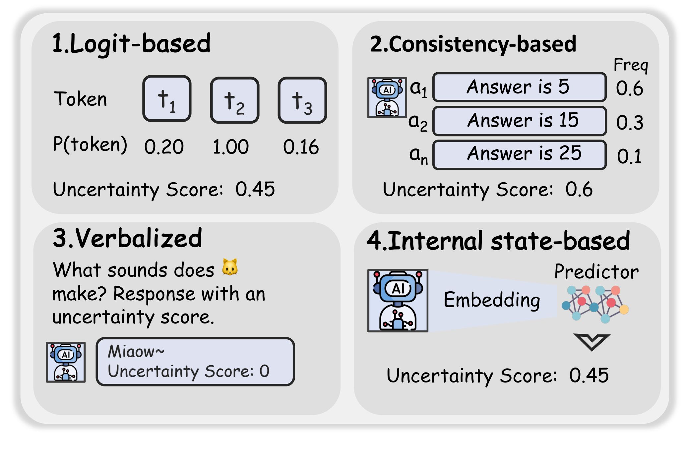The height and width of the screenshot is (464, 685).
Task: Click the '2.Consistency-based' heading
Action: click(x=473, y=44)
